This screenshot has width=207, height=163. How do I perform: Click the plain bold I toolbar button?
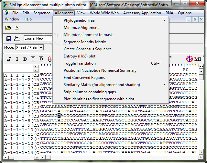[x=17, y=59]
